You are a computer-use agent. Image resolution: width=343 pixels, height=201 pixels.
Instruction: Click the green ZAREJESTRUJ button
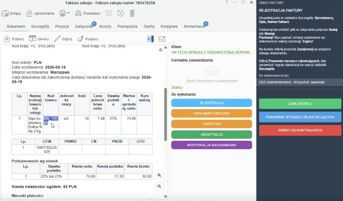(300, 103)
